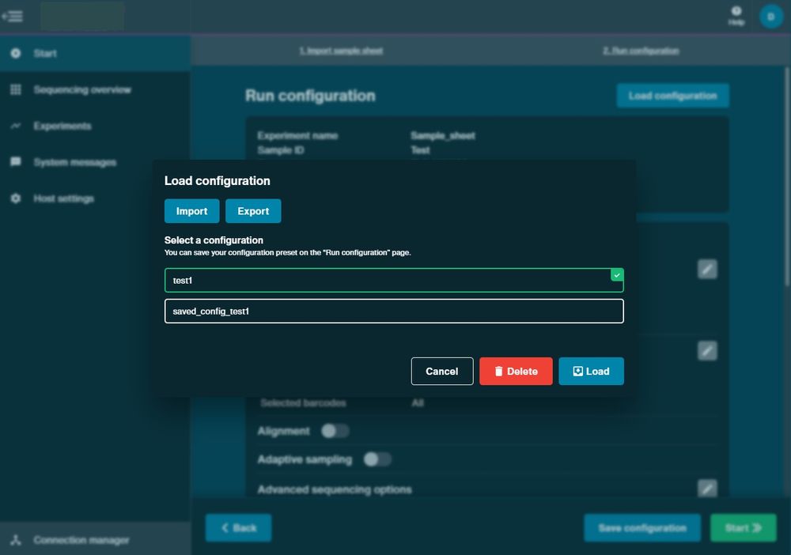This screenshot has height=555, width=791.
Task: Click the Host settings gear icon
Action: 16,198
